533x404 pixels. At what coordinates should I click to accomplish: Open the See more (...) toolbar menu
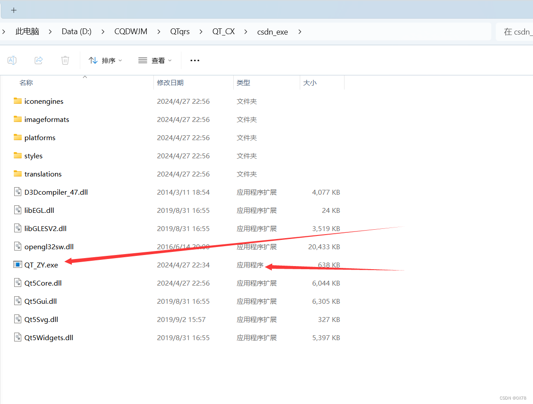(195, 60)
